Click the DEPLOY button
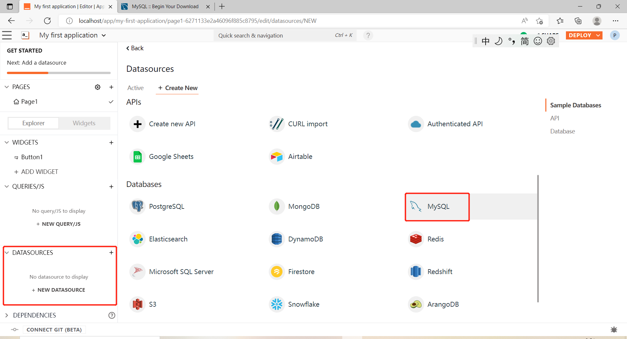Image resolution: width=627 pixels, height=339 pixels. [x=580, y=35]
